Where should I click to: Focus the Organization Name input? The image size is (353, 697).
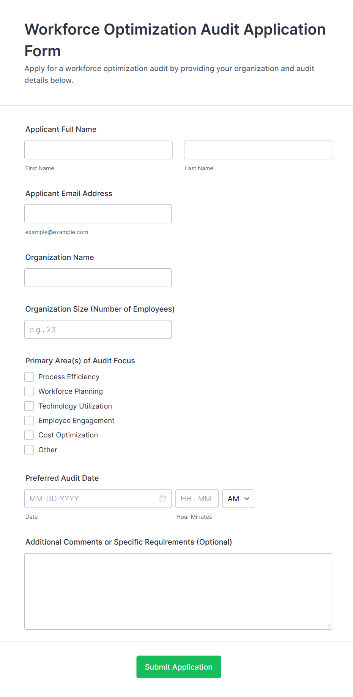point(98,277)
